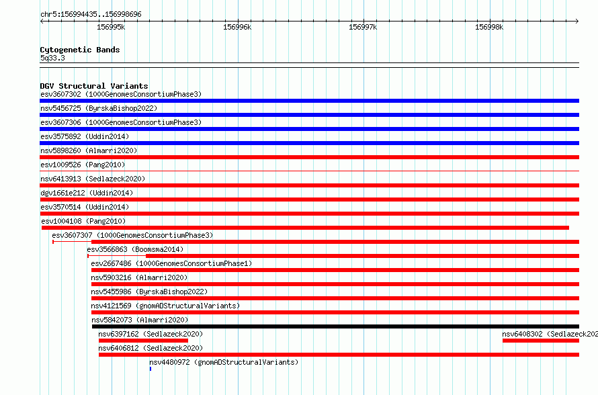Open nsv5898260 (Almarri2020) label

[x=89, y=150]
